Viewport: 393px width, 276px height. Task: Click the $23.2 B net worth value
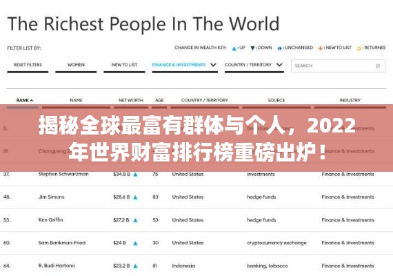click(x=121, y=266)
